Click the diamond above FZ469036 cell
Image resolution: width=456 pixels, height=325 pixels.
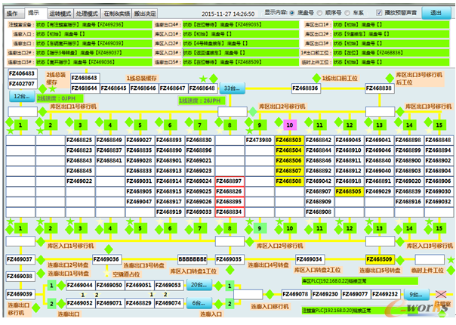coord(109,249)
